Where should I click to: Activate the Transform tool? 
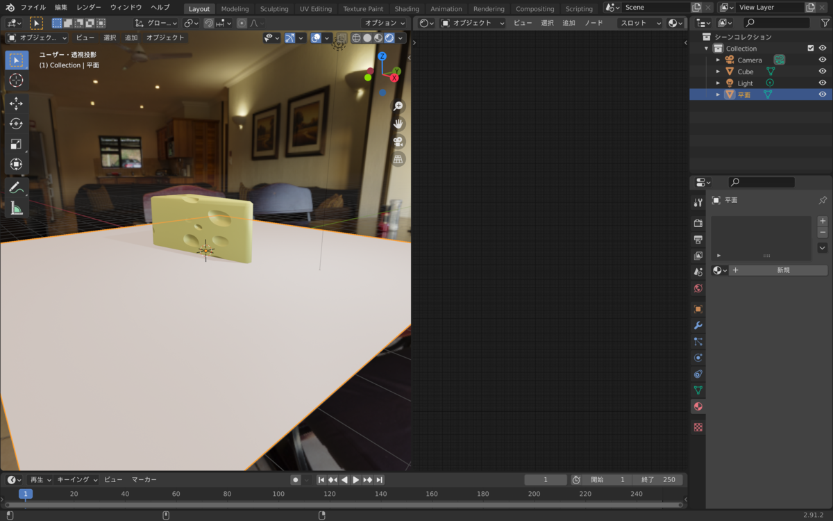point(16,164)
